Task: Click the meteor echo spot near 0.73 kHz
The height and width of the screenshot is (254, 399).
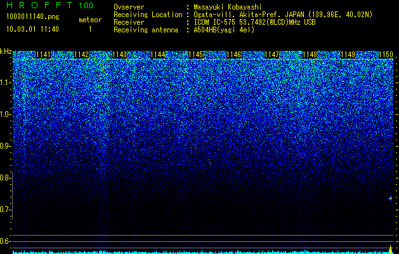Action: 390,199
